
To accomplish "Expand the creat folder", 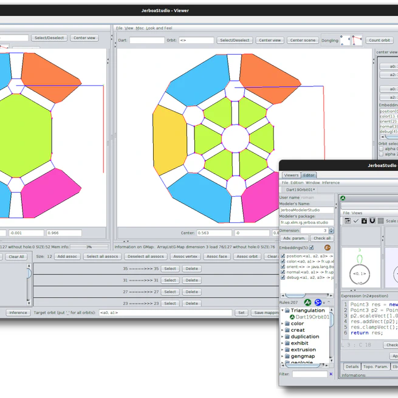I will click(x=283, y=330).
